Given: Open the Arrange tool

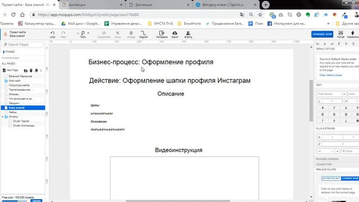Looking at the screenshot, I should (131, 34).
